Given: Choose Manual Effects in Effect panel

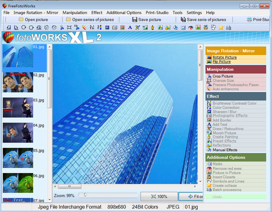Looking at the screenshot, I should coord(224,149).
